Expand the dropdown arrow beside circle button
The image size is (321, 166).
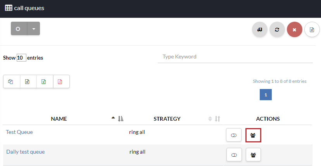[x=34, y=29]
